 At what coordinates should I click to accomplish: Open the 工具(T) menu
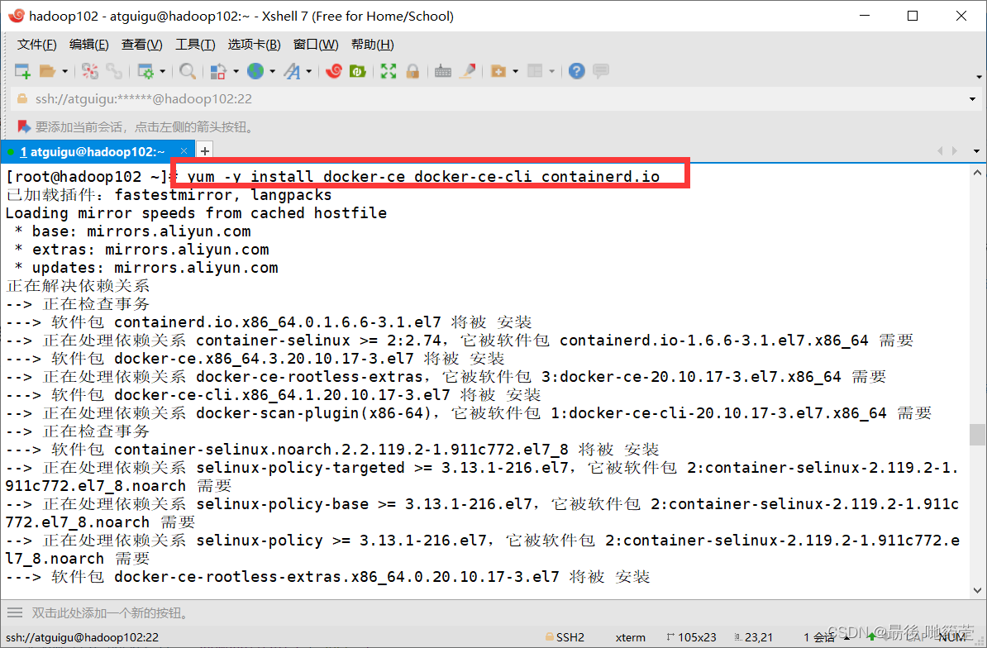pos(195,45)
